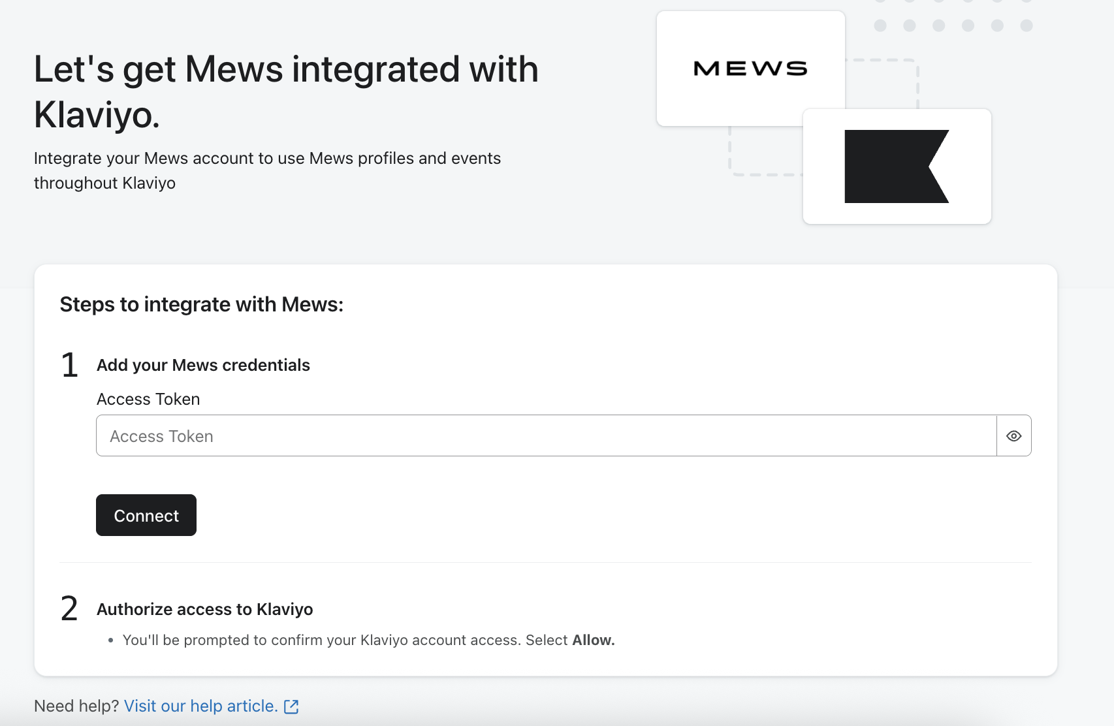1114x726 pixels.
Task: Click the large step number 1
Action: 70,365
